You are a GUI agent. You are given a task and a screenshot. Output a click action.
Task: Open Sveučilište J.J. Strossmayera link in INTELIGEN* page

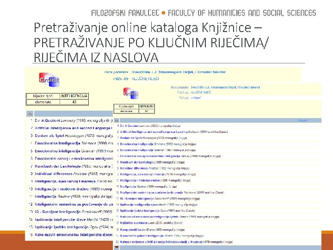coord(225,87)
